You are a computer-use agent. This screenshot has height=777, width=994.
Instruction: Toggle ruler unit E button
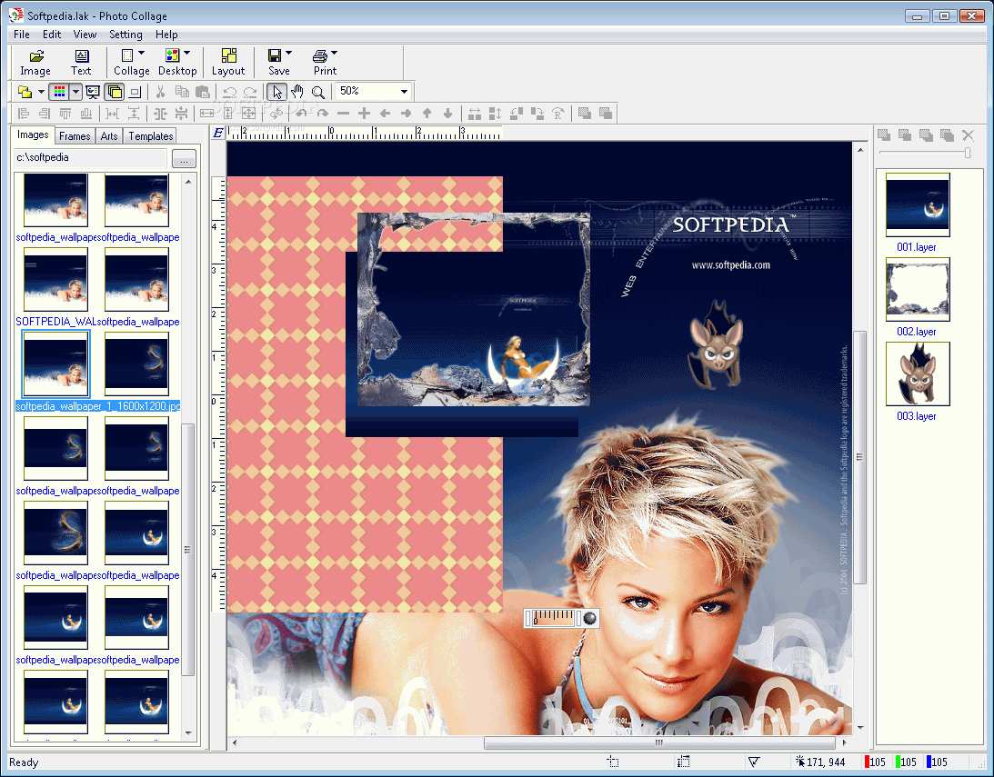point(217,133)
